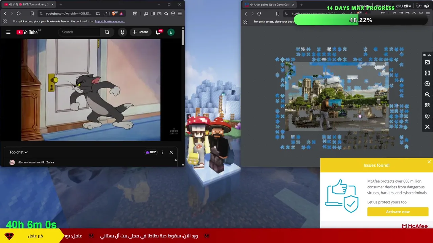Open Brave Shields lion icon

click(x=114, y=13)
